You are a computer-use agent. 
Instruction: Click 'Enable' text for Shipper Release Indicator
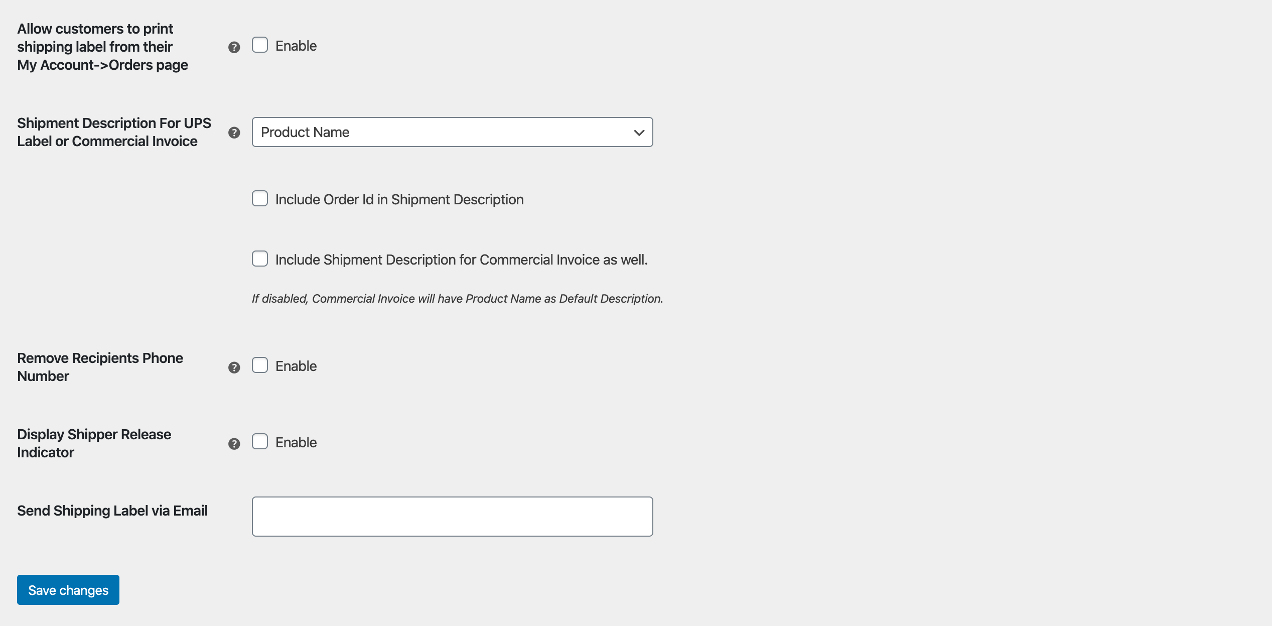pos(296,443)
